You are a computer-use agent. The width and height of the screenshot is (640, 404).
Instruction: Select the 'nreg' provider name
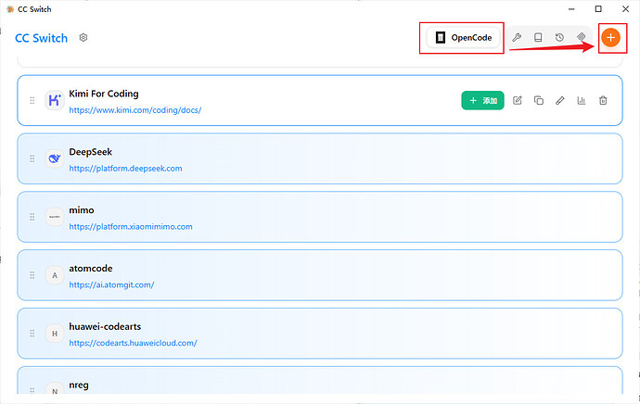coord(79,385)
